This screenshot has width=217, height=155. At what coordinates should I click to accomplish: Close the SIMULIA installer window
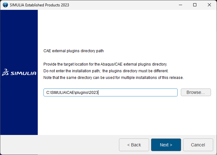click(x=209, y=5)
